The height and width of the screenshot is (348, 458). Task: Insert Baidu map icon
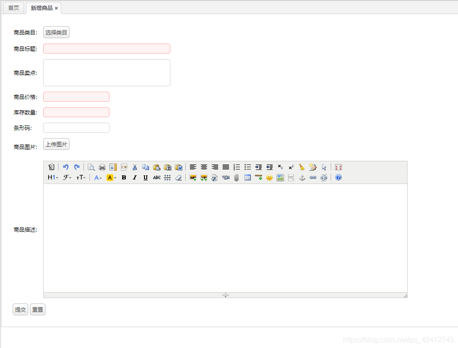280,178
